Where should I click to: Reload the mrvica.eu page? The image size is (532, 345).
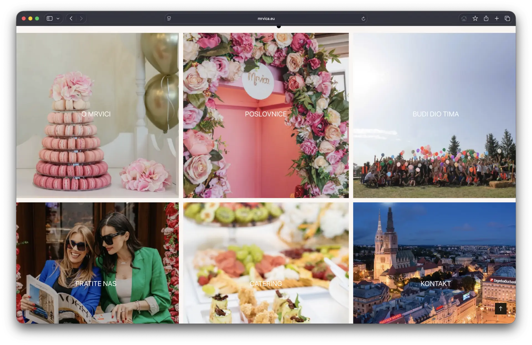click(x=363, y=19)
